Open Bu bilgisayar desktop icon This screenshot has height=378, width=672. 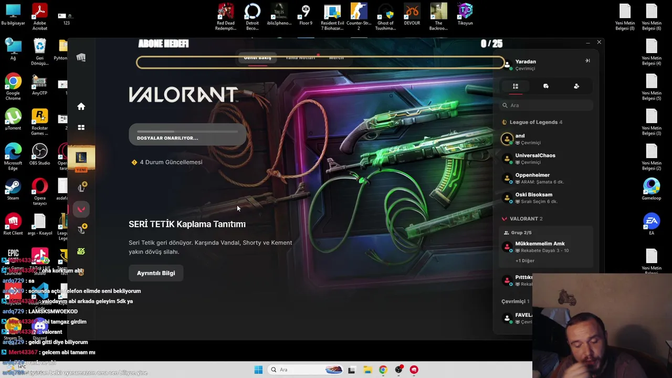13,15
